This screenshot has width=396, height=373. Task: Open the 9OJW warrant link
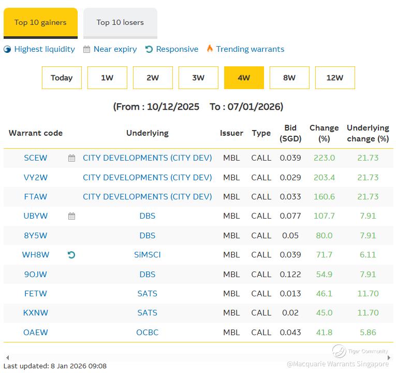click(36, 274)
